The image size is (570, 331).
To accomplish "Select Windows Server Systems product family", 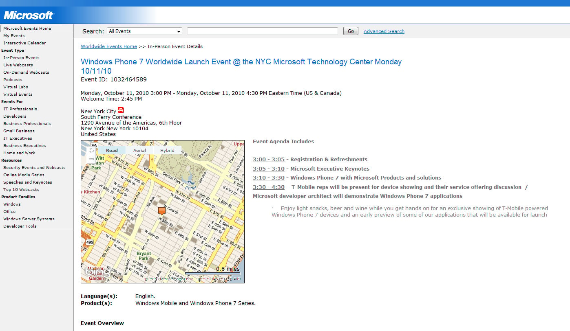I will [x=29, y=219].
